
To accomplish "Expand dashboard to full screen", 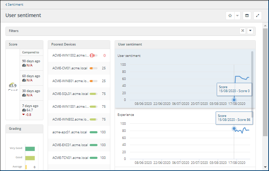I will point(257,16).
